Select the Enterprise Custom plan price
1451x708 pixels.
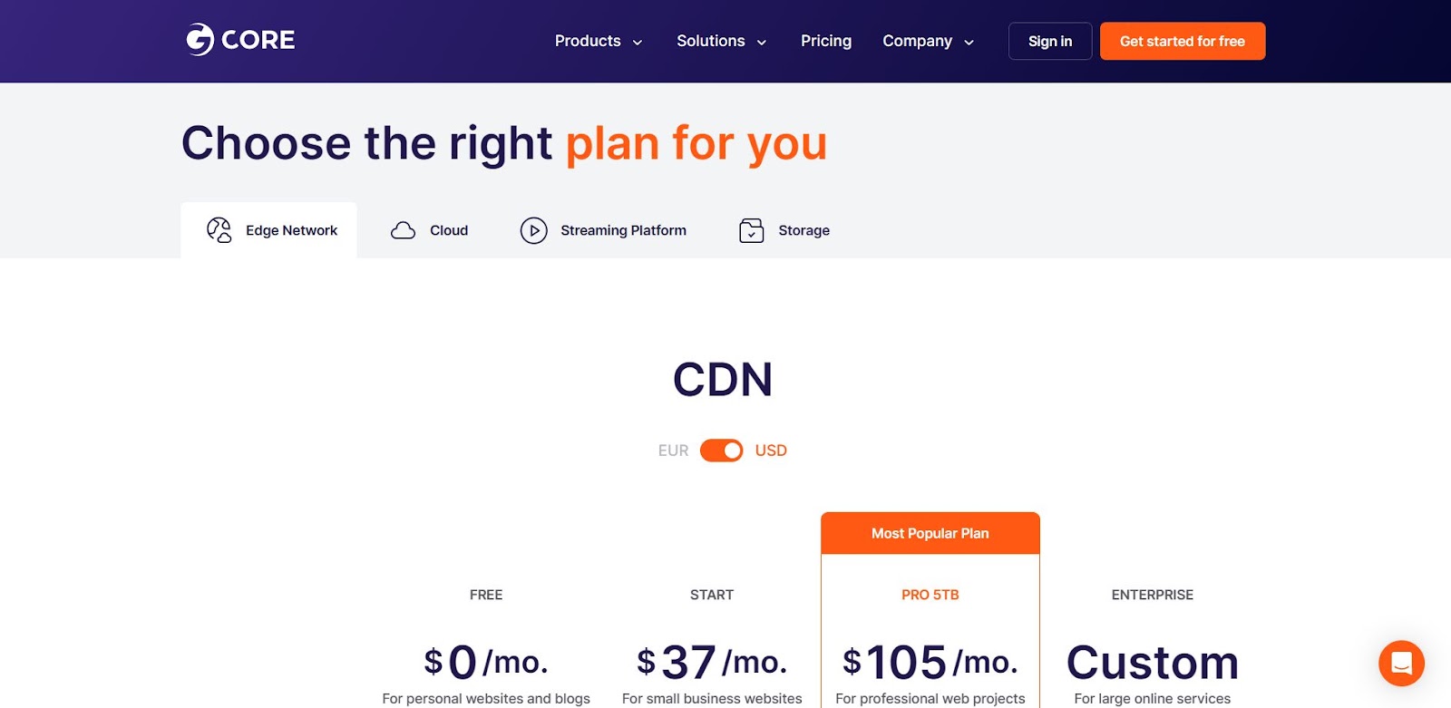click(1153, 663)
